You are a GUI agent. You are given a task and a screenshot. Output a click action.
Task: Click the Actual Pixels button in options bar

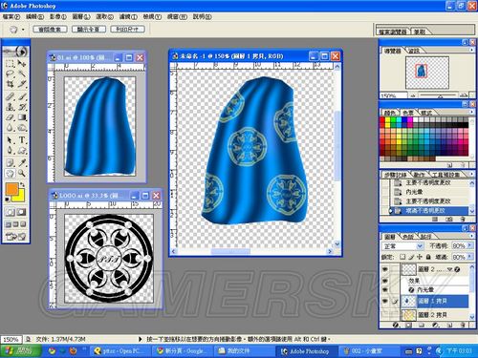50,30
